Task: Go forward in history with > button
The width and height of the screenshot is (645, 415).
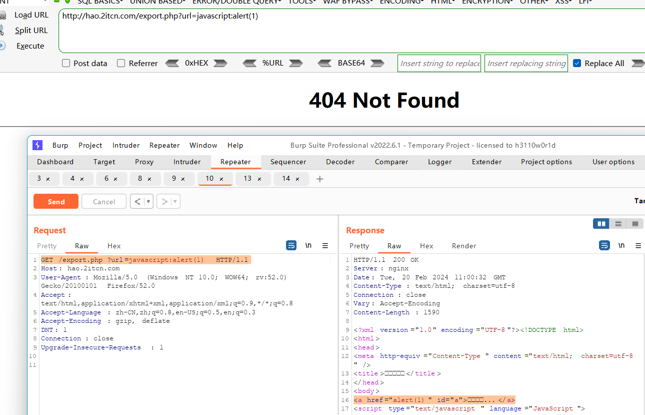Action: [x=164, y=202]
